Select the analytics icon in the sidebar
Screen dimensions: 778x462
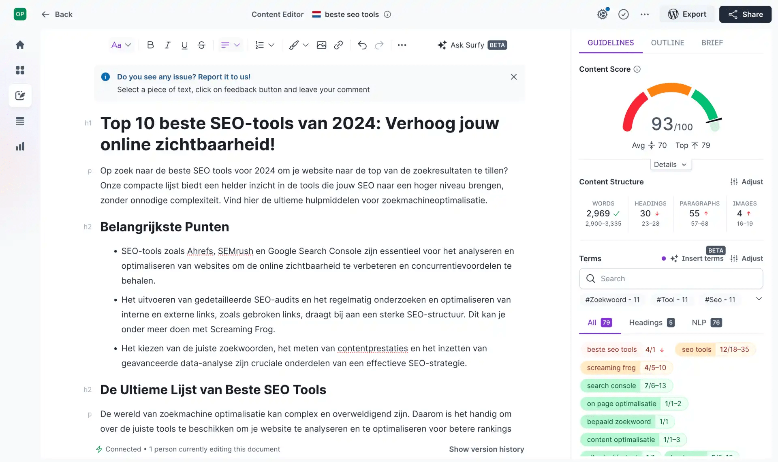point(20,146)
